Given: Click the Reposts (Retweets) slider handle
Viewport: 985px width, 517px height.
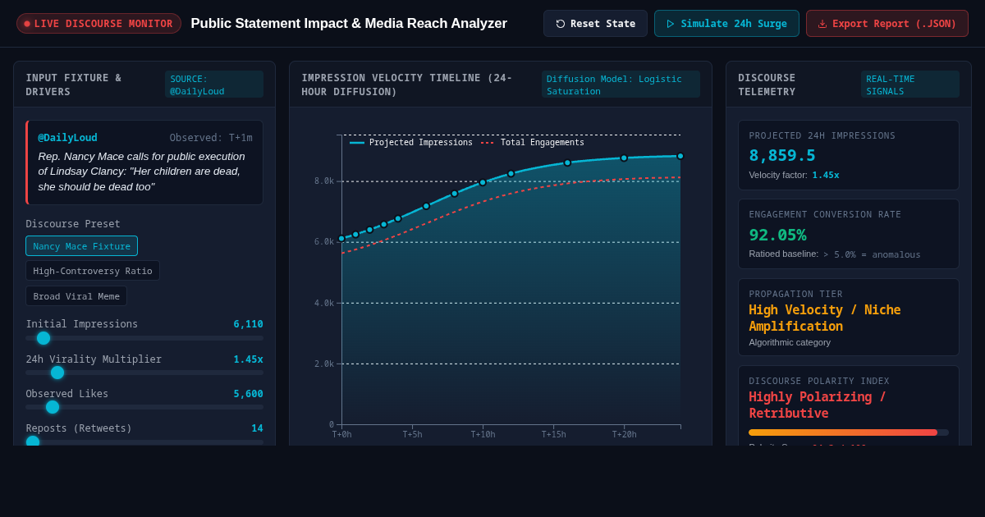Looking at the screenshot, I should tap(33, 442).
